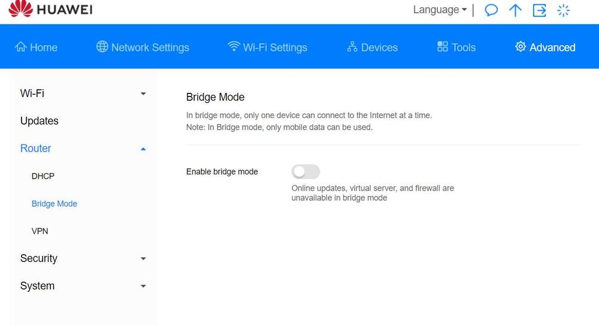The width and height of the screenshot is (599, 326).
Task: Click the update arrow icon
Action: coord(515,10)
